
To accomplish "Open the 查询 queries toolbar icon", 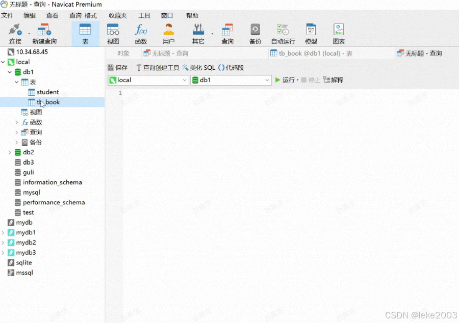I will point(227,34).
